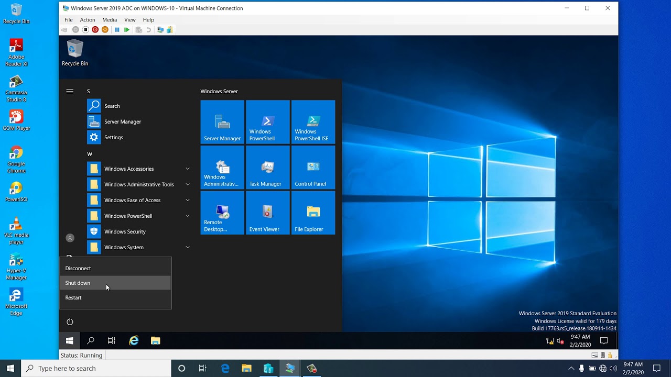Viewport: 671px width, 377px height.
Task: Open the Action menu
Action: click(x=88, y=20)
